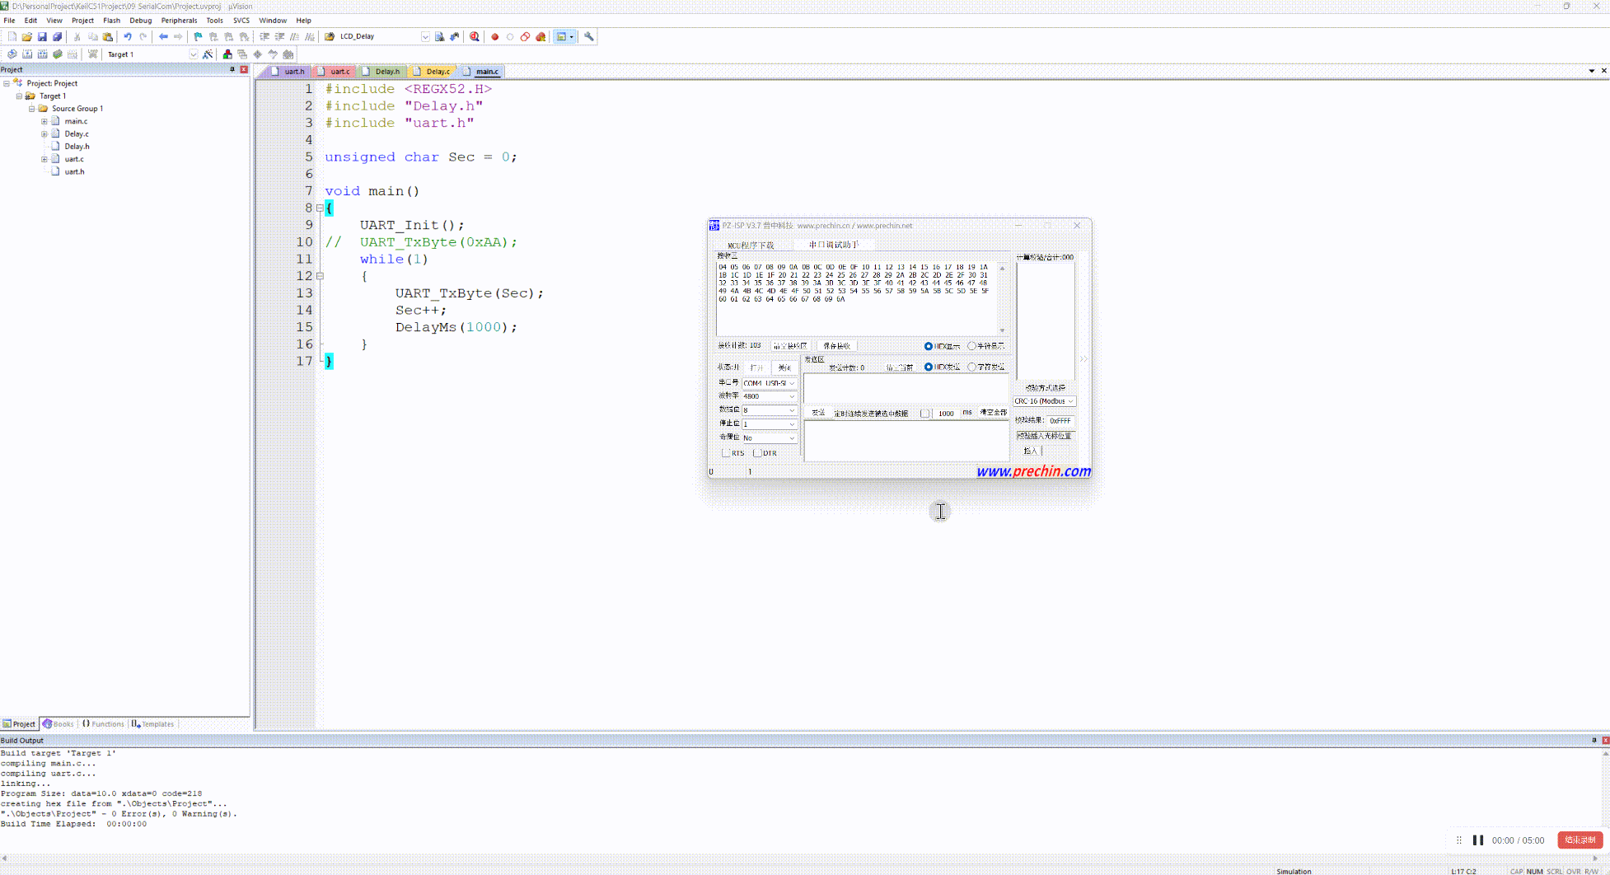The image size is (1610, 875).
Task: Click the clear receive area button
Action: [x=789, y=346]
